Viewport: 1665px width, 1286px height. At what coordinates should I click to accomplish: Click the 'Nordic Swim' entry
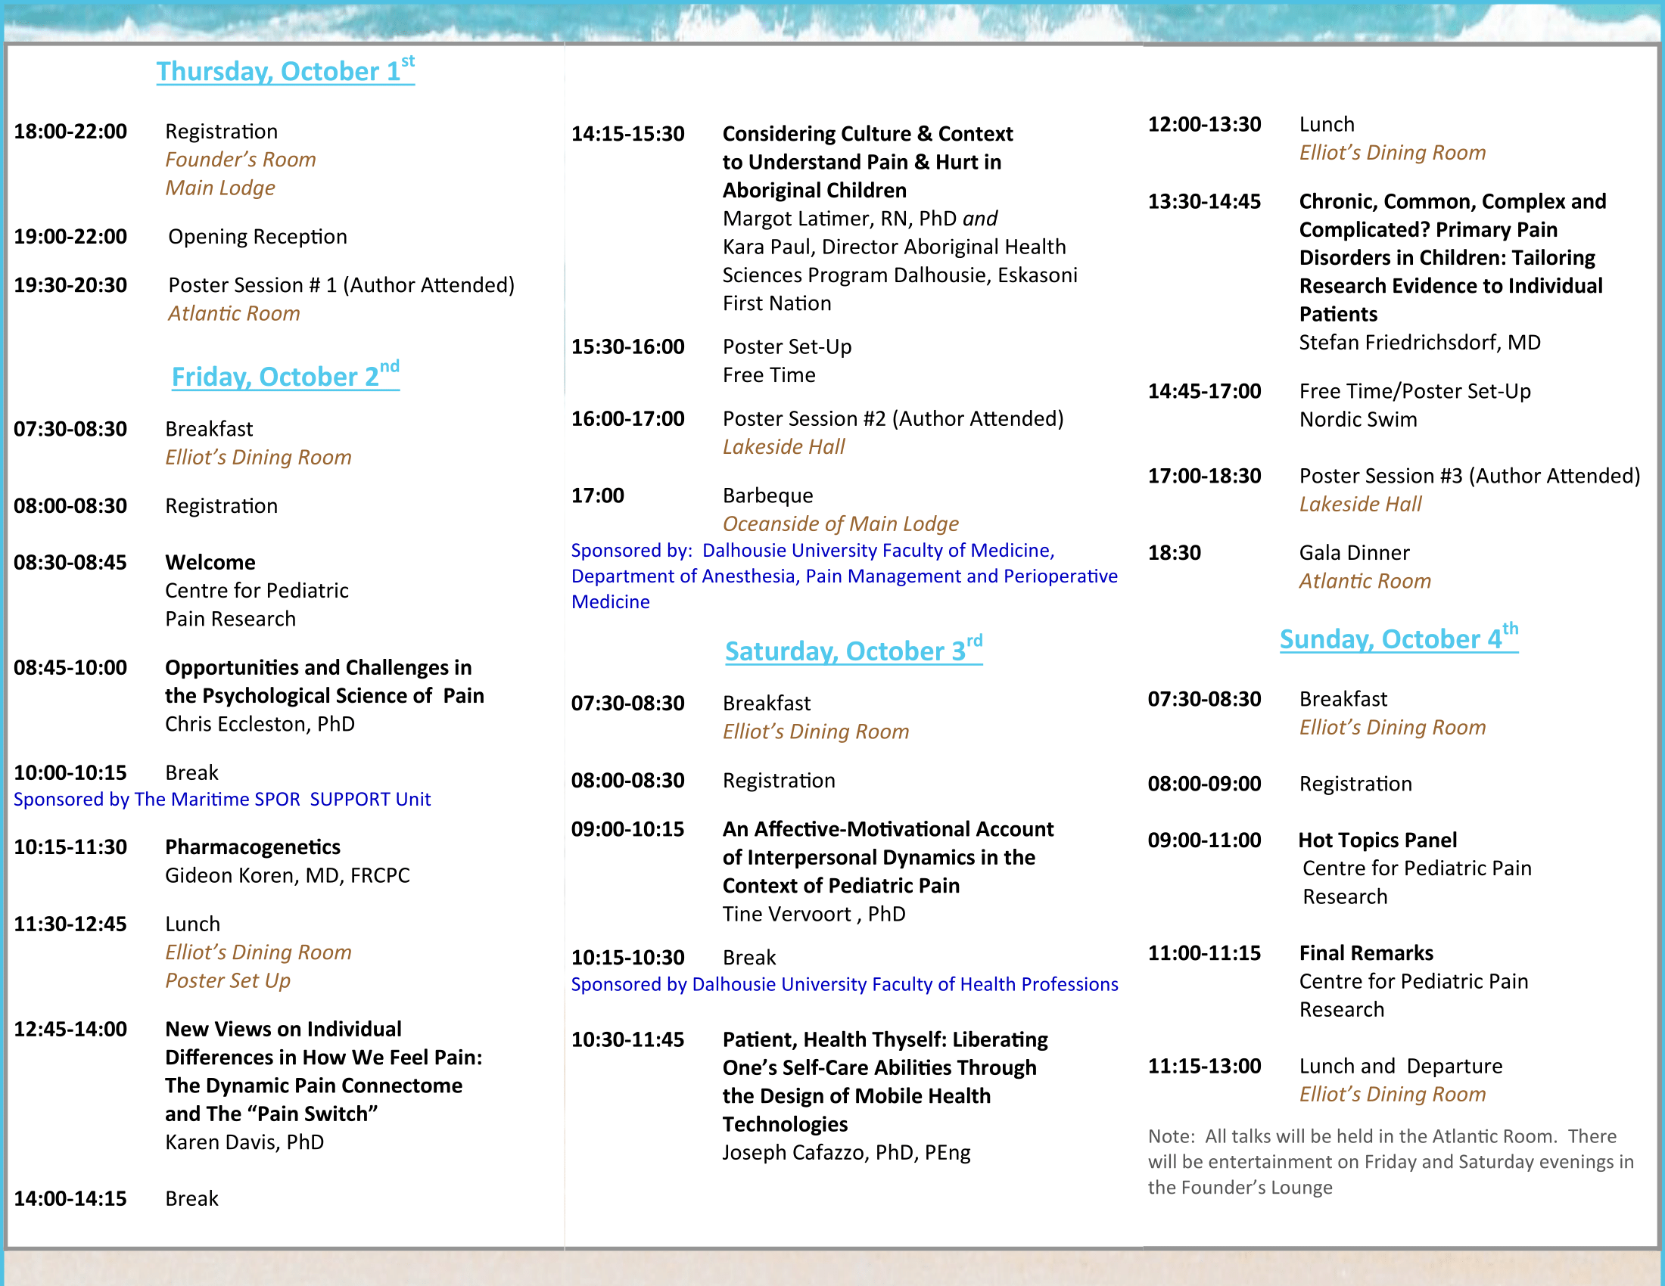(1358, 420)
